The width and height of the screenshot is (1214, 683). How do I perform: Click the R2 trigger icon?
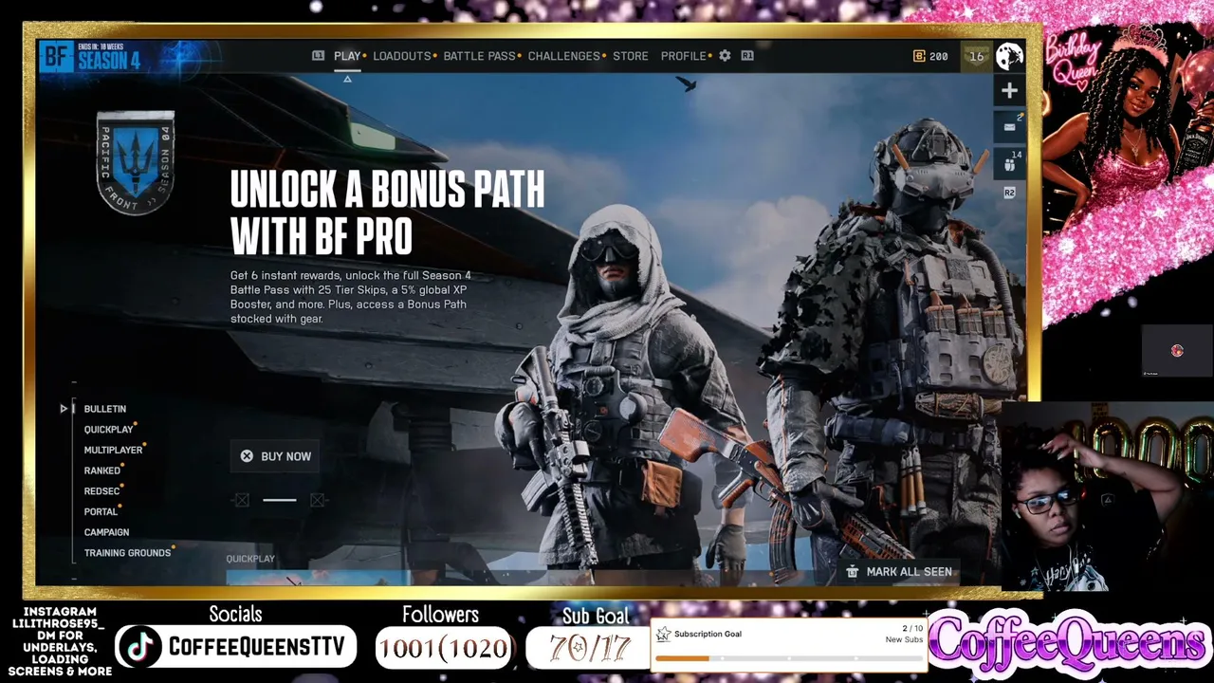(1009, 193)
